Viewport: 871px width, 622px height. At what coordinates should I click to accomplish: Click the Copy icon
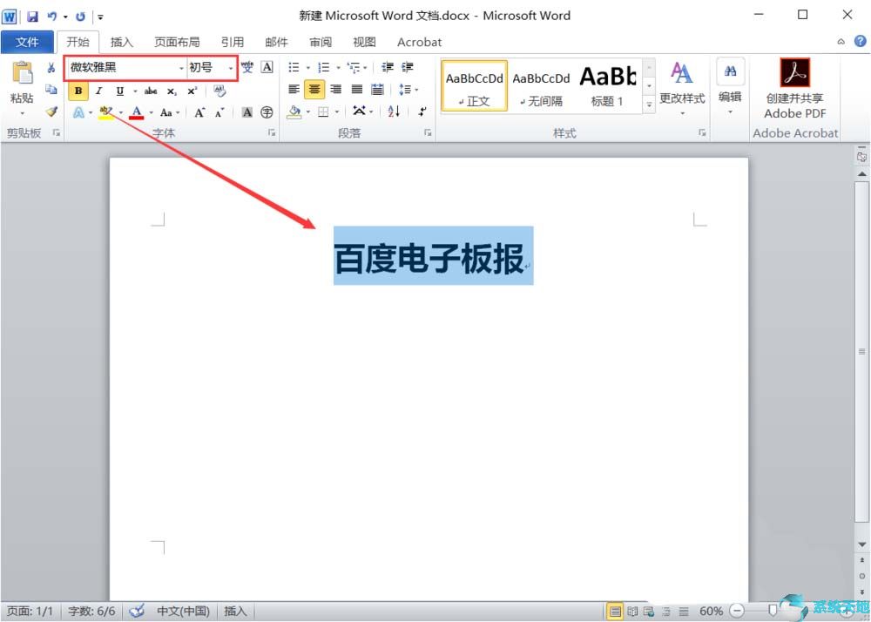pyautogui.click(x=51, y=90)
